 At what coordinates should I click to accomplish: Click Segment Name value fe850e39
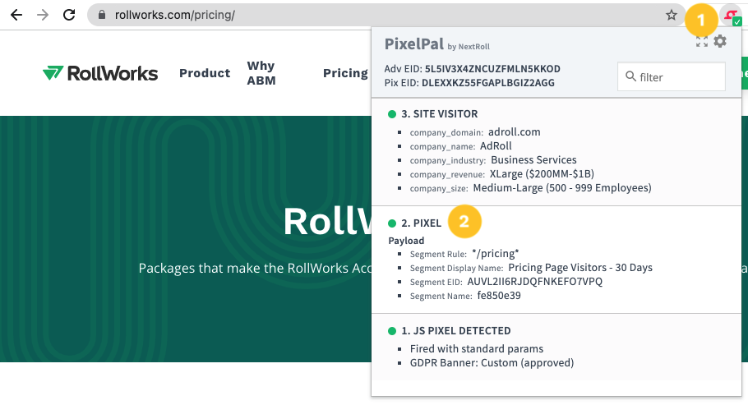pyautogui.click(x=499, y=296)
